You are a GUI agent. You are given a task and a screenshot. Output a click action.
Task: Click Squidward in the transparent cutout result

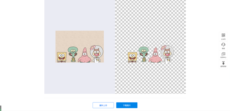click(143, 54)
